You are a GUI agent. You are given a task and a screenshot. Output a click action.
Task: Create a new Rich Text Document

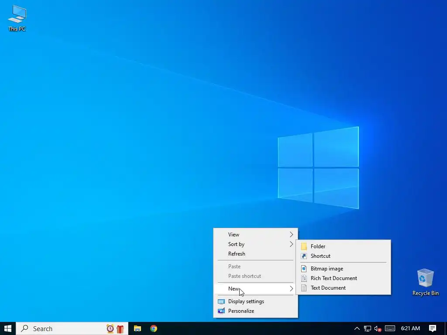pyautogui.click(x=343, y=278)
